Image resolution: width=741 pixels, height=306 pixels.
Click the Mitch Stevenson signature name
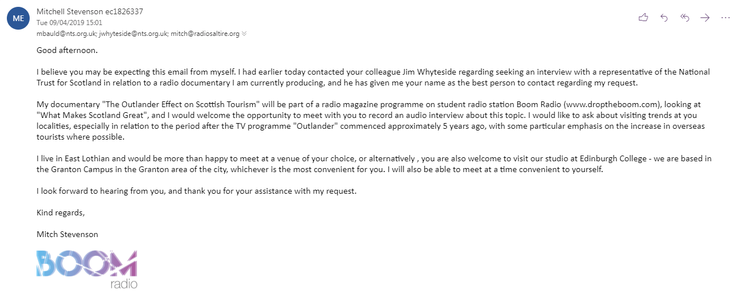(67, 234)
